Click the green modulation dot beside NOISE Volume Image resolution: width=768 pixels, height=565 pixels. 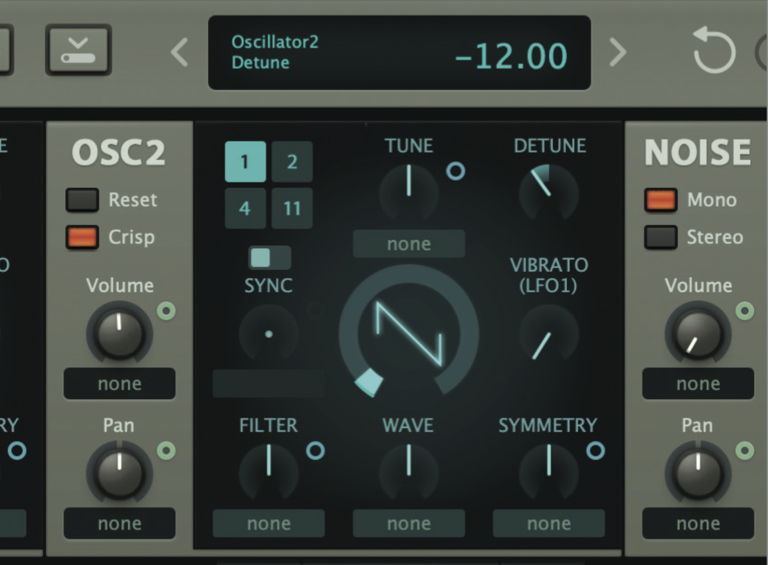[745, 312]
